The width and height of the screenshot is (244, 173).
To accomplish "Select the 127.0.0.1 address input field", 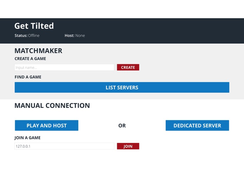I will point(64,146).
